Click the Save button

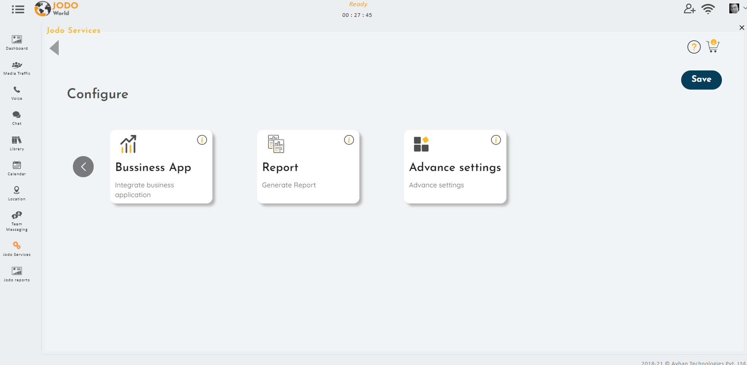click(701, 79)
